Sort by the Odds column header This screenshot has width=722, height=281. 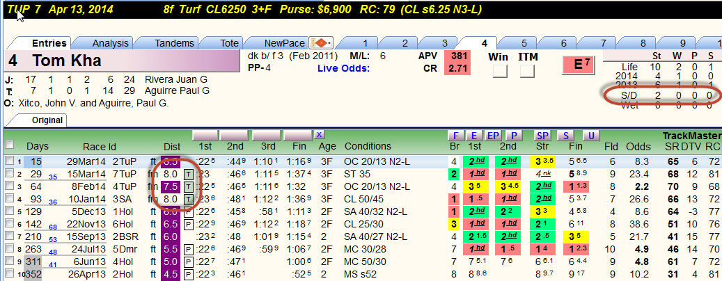coord(638,147)
